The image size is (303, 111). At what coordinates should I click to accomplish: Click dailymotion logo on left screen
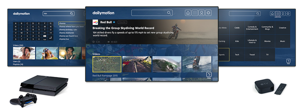tap(21, 14)
